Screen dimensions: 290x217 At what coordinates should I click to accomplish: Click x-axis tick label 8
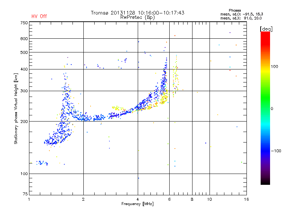tap(192, 199)
